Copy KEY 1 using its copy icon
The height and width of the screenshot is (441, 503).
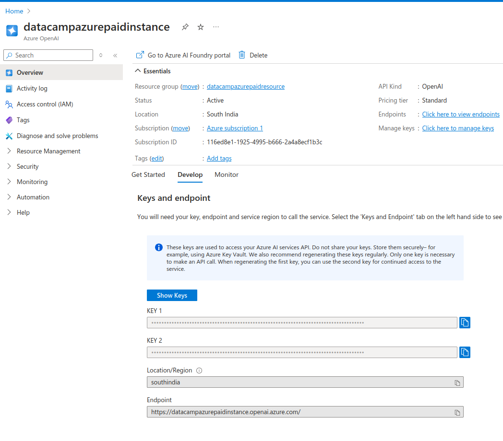tap(465, 323)
